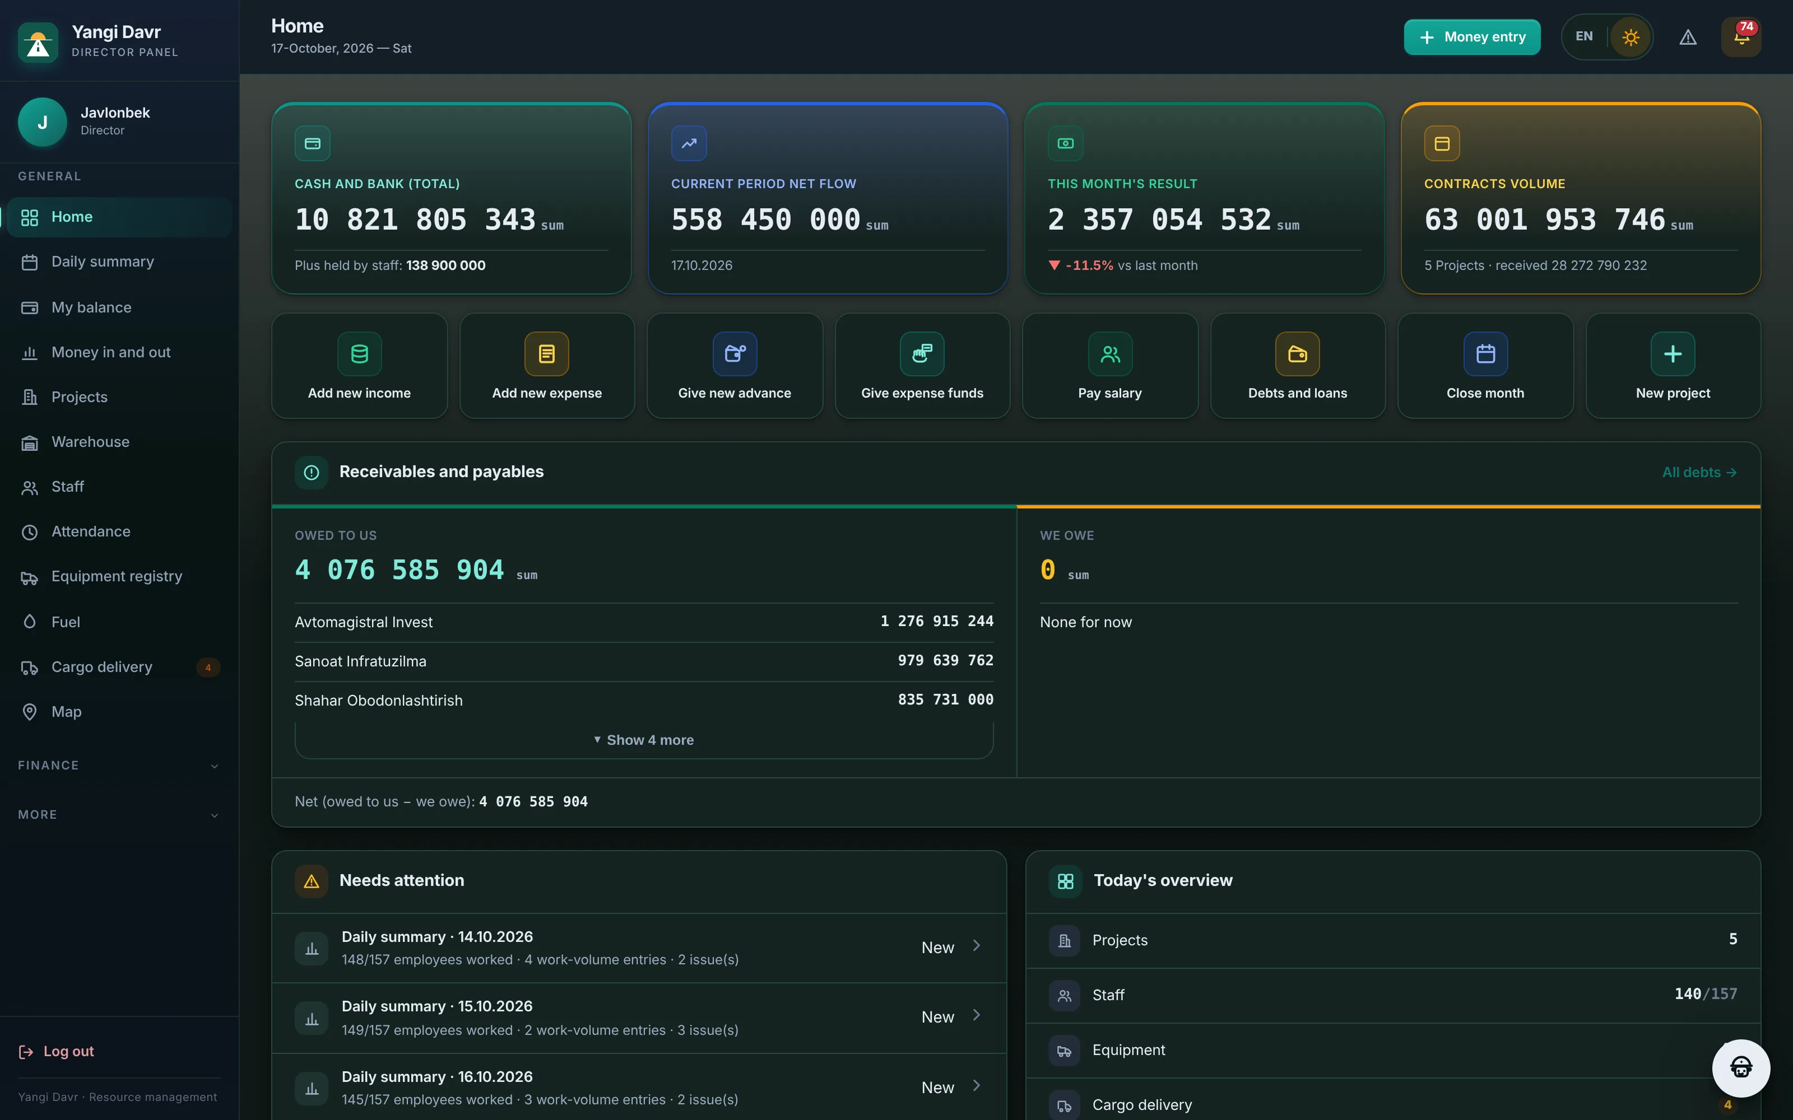1793x1120 pixels.
Task: Expand list with Show 4 more
Action: point(644,740)
